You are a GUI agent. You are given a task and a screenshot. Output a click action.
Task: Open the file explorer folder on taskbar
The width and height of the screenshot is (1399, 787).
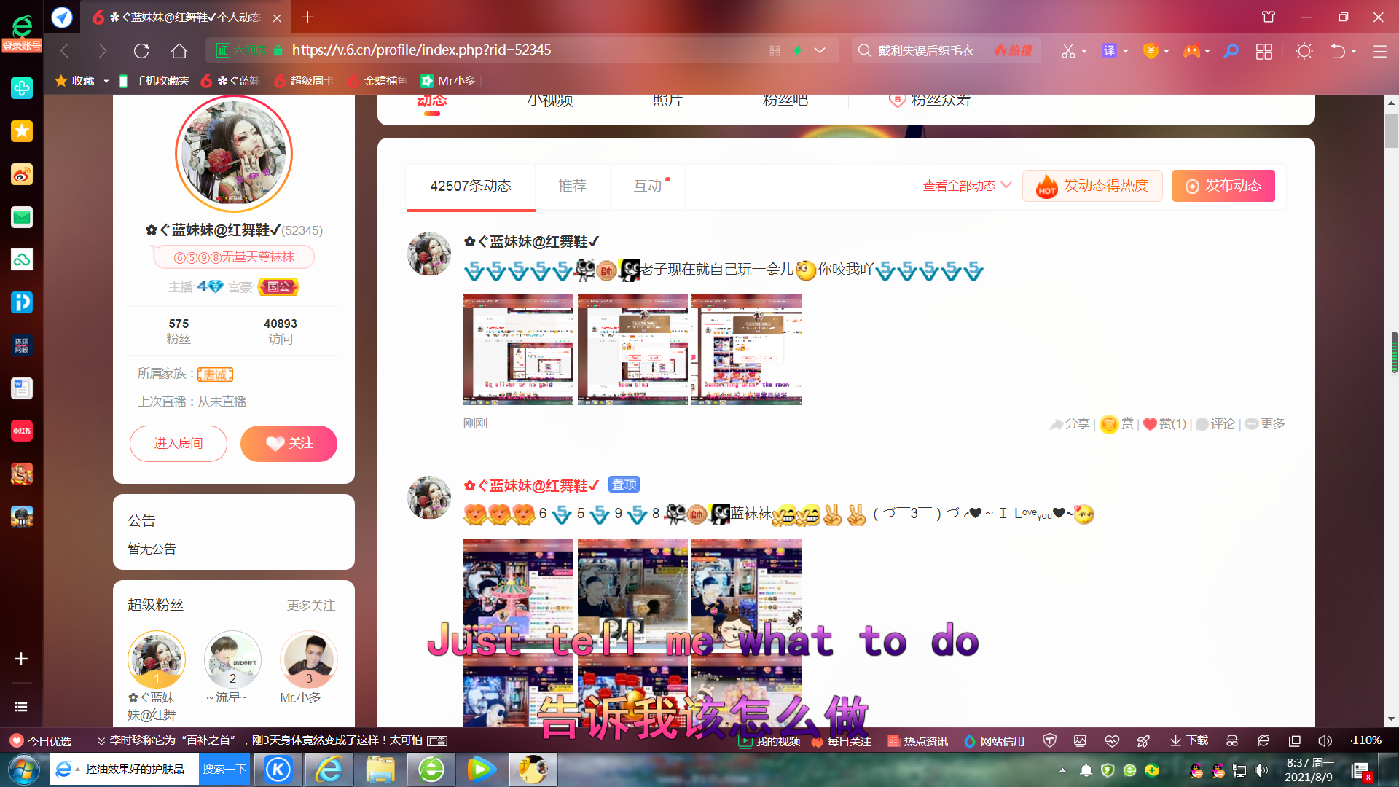[x=380, y=770]
